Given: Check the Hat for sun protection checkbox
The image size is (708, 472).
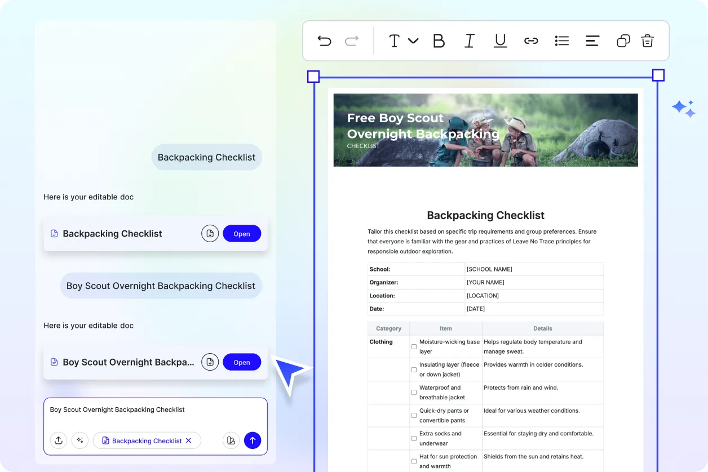Looking at the screenshot, I should click(x=414, y=461).
